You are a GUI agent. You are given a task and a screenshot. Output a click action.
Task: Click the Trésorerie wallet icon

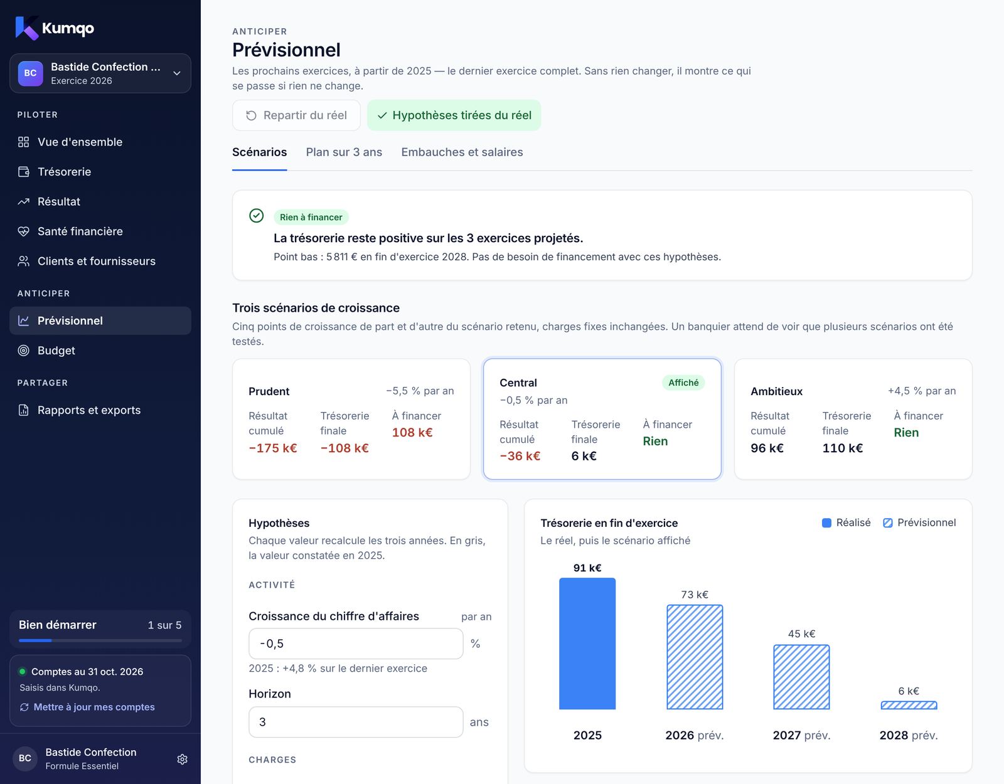pyautogui.click(x=23, y=172)
